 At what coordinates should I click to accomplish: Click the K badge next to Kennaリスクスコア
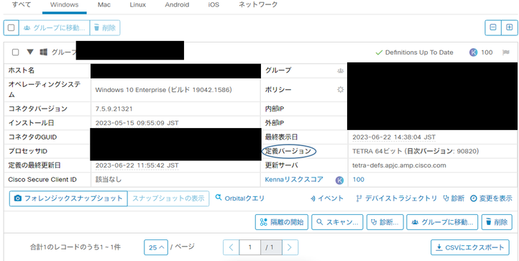(x=339, y=180)
